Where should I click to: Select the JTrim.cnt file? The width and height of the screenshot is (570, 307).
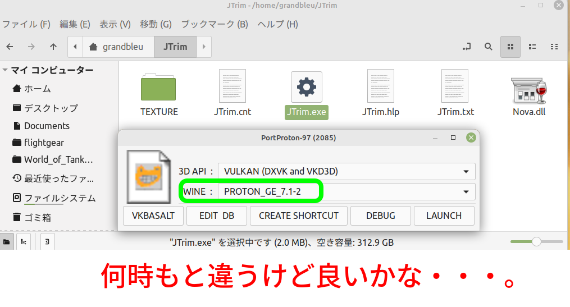tap(232, 94)
